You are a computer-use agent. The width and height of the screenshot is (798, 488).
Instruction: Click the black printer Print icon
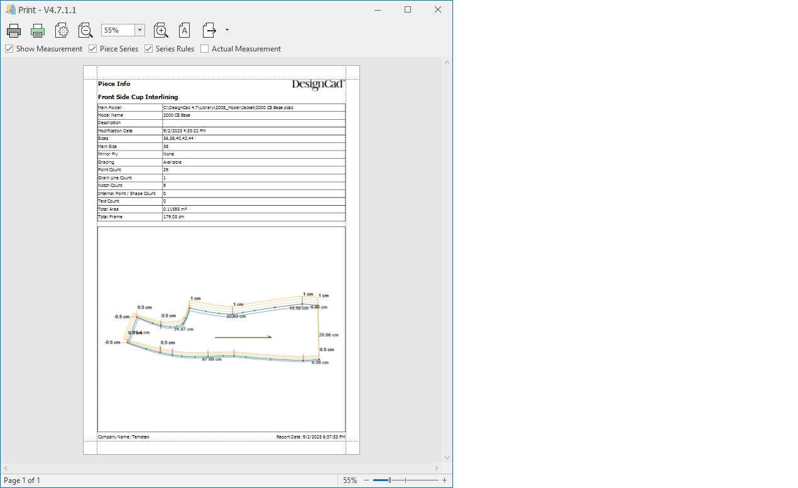(x=14, y=30)
